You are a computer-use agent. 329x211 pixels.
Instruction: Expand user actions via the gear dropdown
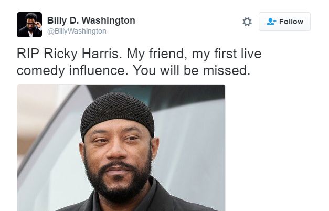tap(247, 22)
